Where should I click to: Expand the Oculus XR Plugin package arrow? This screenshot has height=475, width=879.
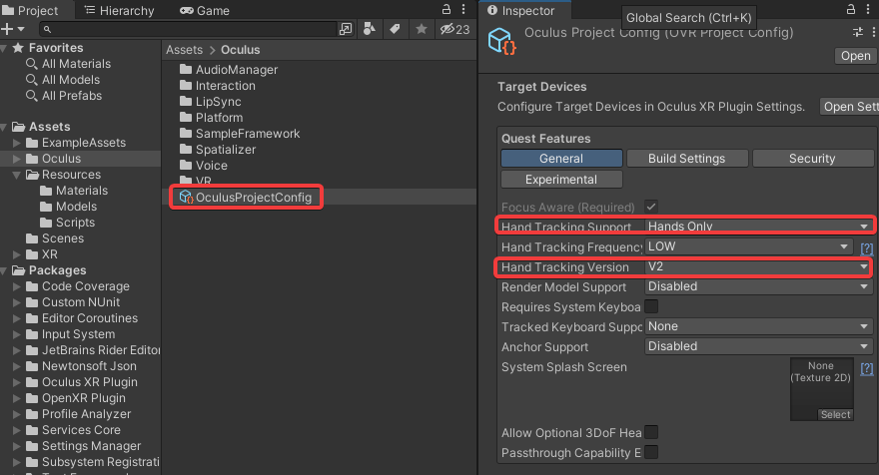tap(17, 382)
